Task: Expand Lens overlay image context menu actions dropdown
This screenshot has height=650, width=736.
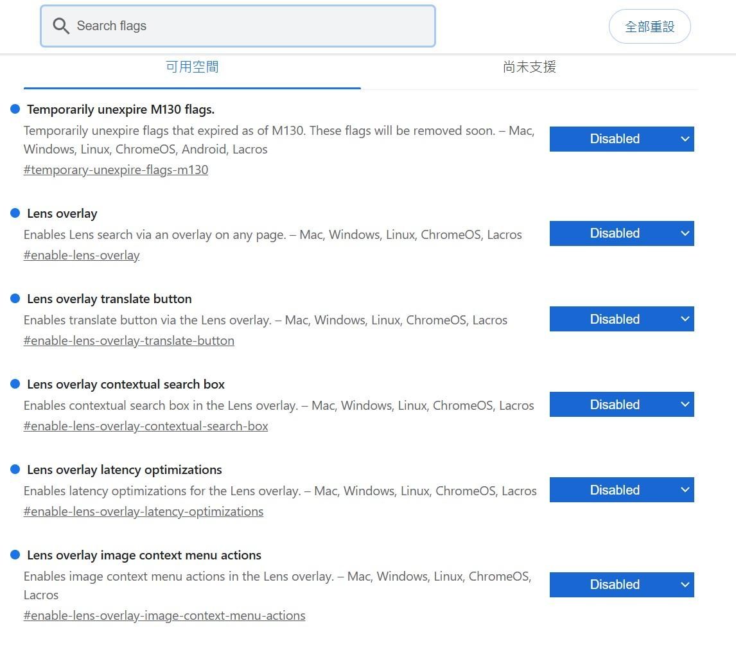Action: point(621,584)
